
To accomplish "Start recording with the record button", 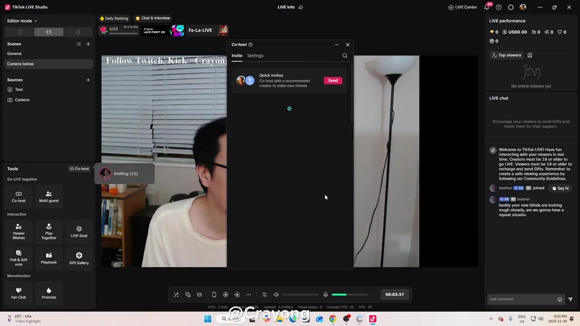I will (226, 295).
